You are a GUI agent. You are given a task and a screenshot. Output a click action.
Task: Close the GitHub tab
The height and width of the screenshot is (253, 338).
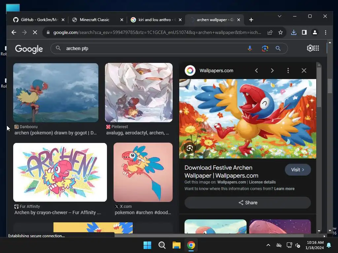pos(63,20)
